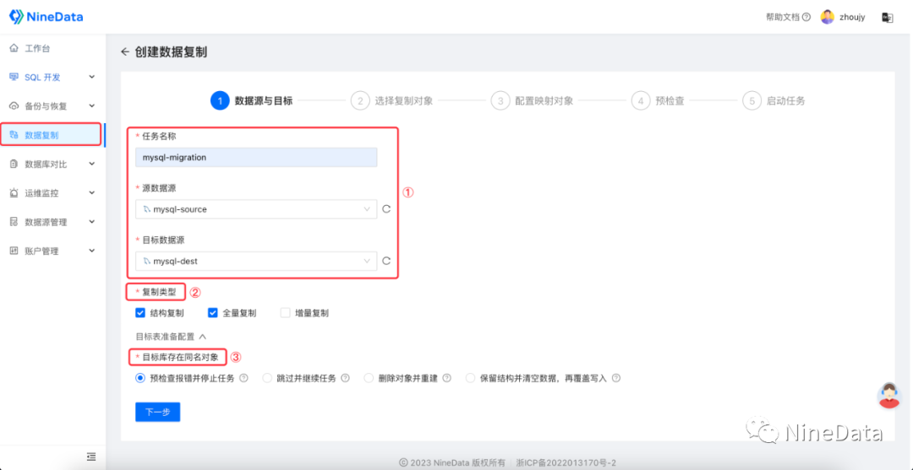Go back using the arrow beside 创建数据复制
The height and width of the screenshot is (470, 913).
[124, 51]
